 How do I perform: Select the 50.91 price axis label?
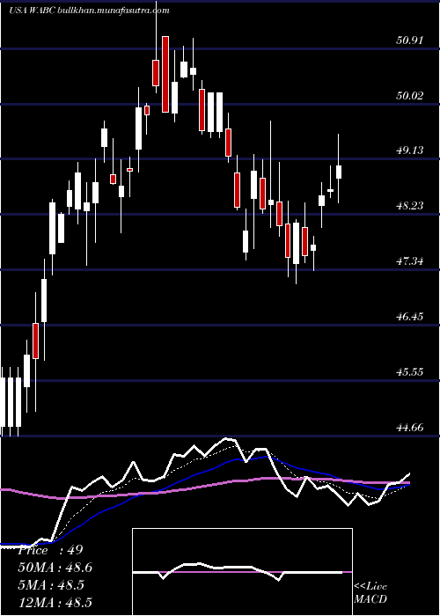coord(410,40)
